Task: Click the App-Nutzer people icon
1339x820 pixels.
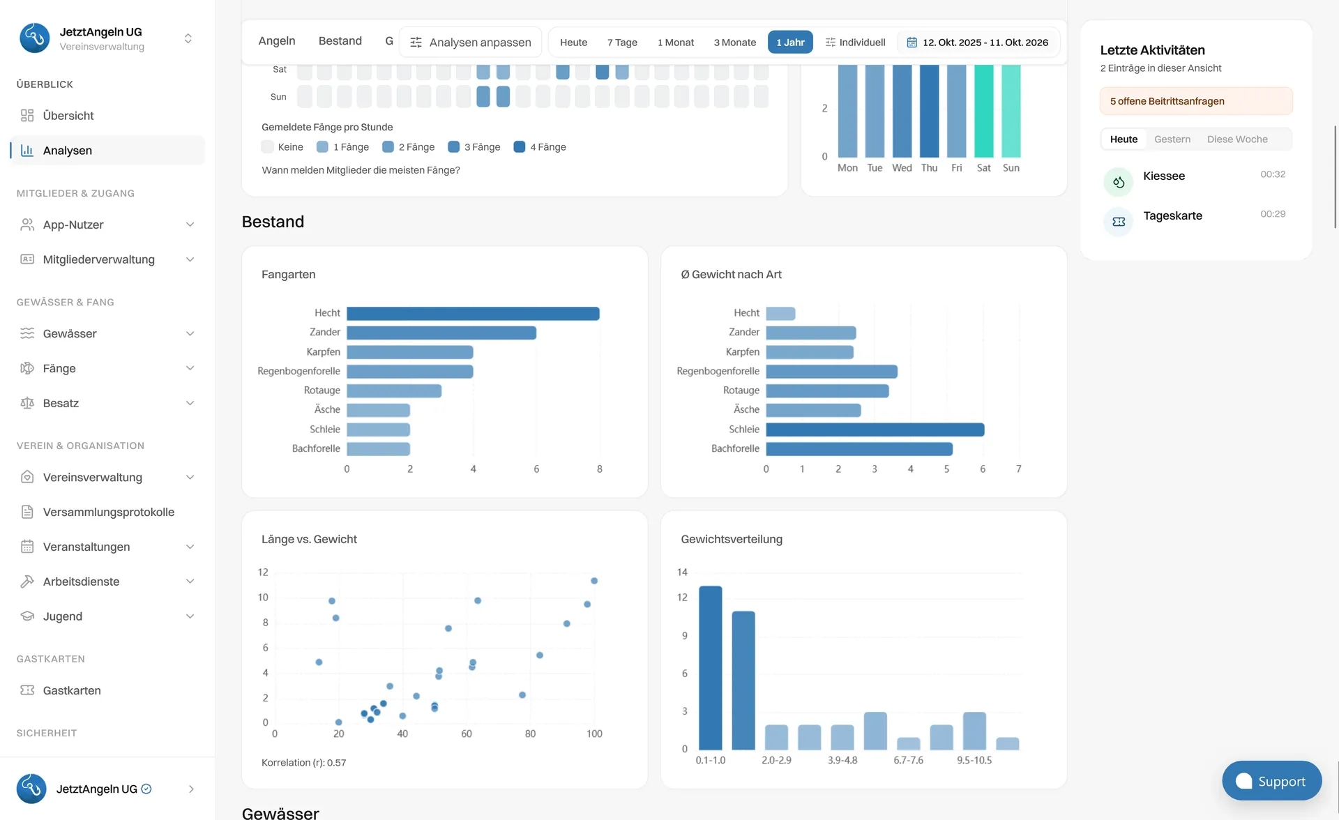Action: (27, 225)
